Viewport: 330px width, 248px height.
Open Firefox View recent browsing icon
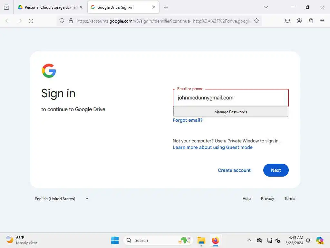tap(6, 7)
